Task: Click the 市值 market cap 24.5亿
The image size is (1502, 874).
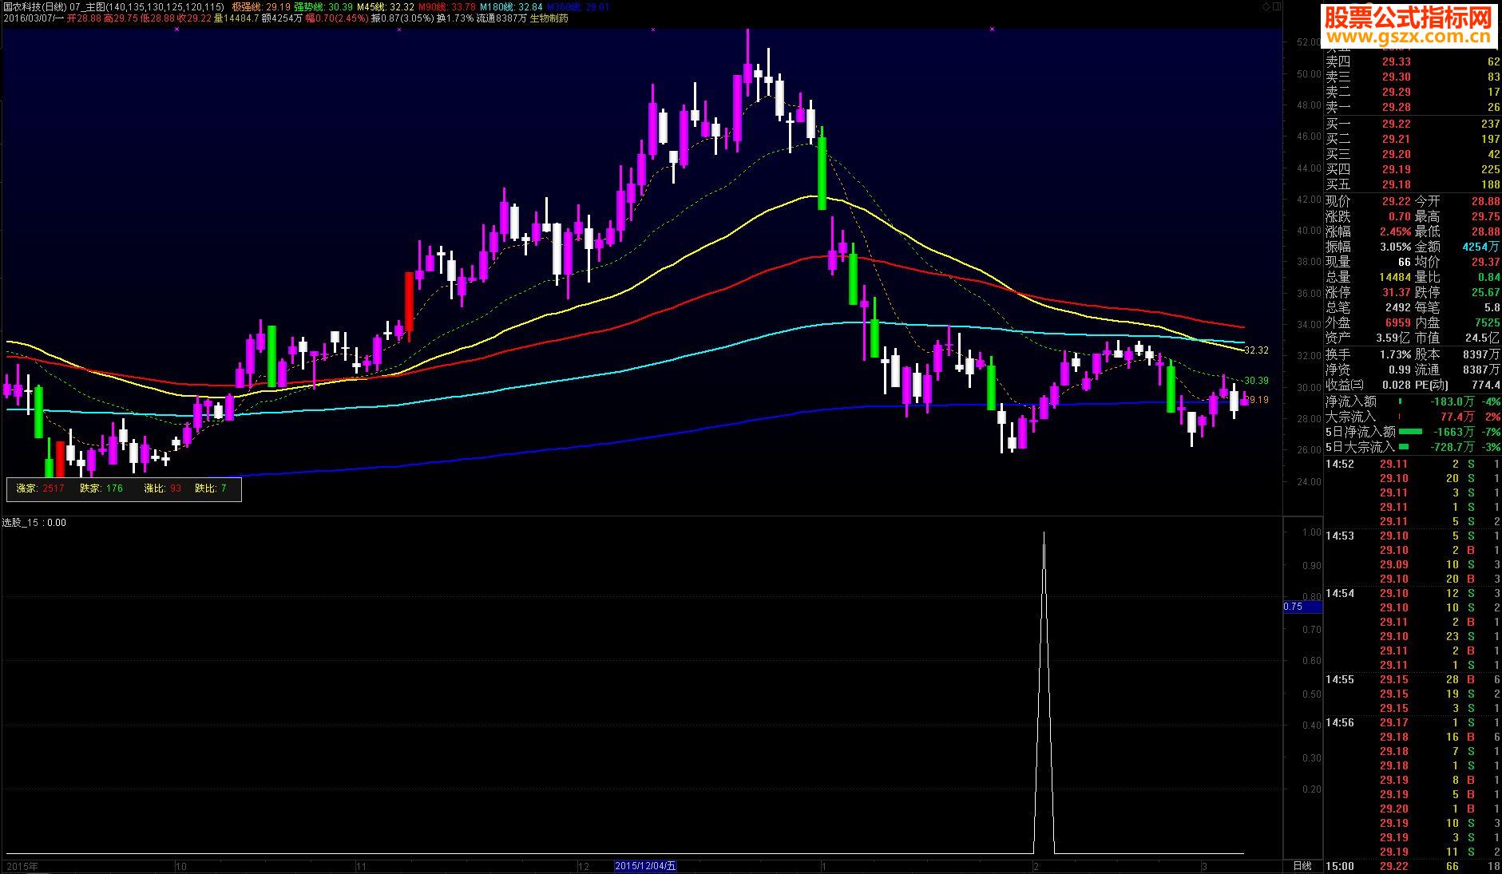Action: [x=1484, y=338]
